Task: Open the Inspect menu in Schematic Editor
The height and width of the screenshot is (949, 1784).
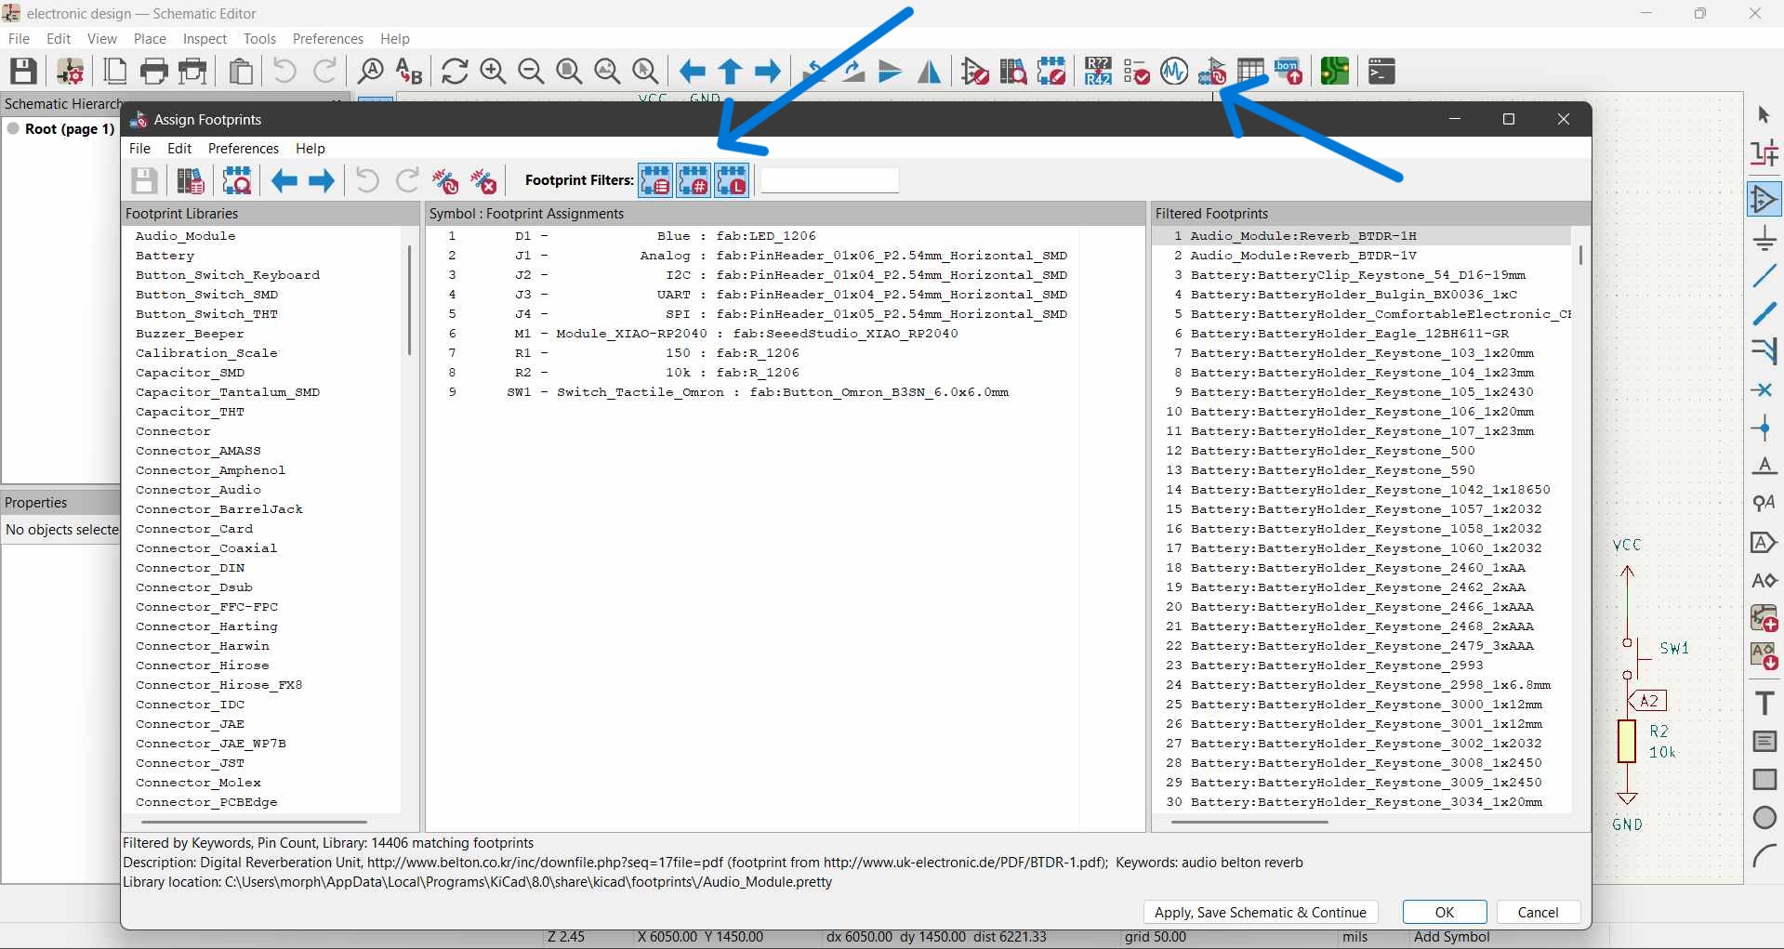Action: (205, 39)
